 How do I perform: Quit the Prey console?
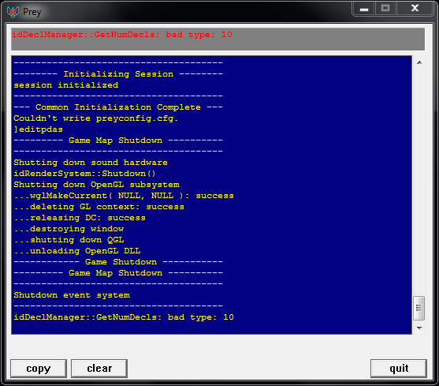coord(398,369)
